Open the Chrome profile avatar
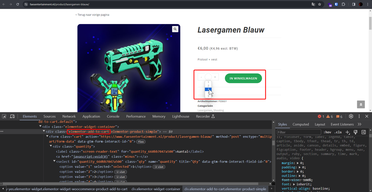The image size is (372, 192). point(361,4)
